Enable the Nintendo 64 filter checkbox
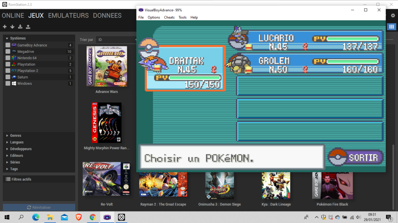The width and height of the screenshot is (398, 223). coord(8,58)
